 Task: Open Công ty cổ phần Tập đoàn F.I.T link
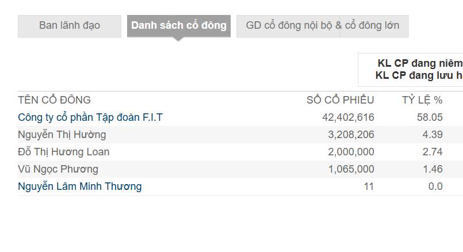tap(90, 117)
